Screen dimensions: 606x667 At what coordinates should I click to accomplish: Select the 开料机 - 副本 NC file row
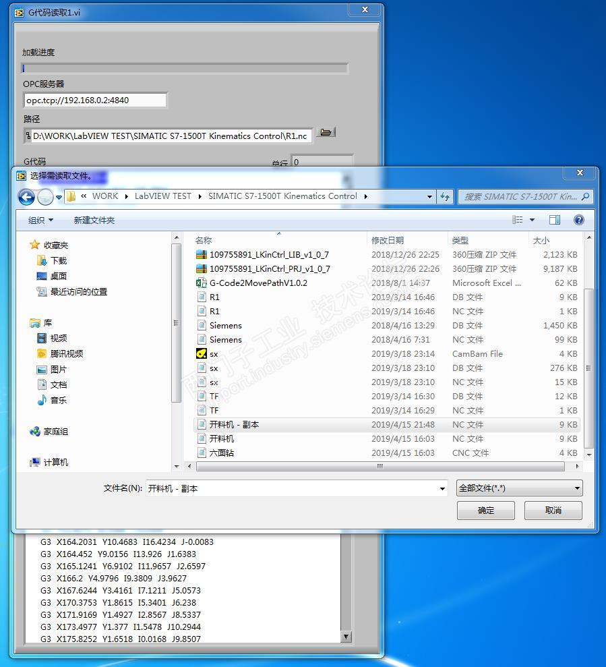386,424
